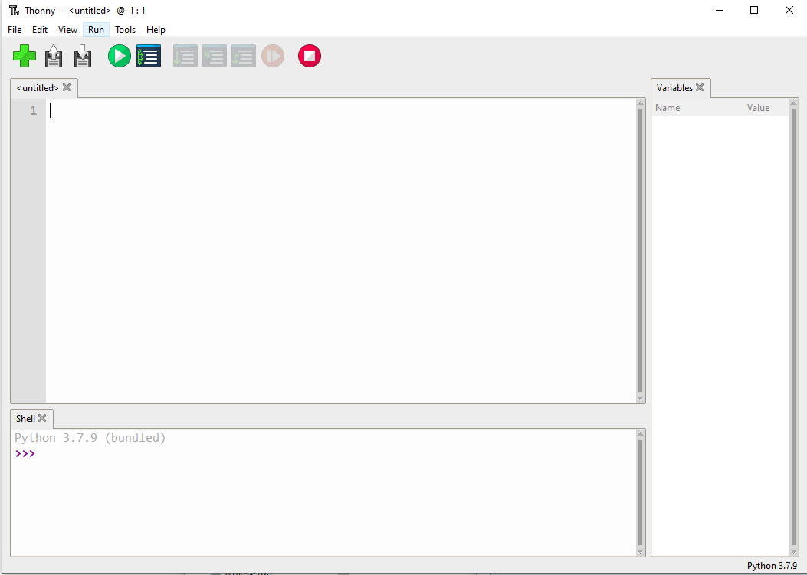The width and height of the screenshot is (807, 575).
Task: Click the Step out toolbar icon
Action: click(x=244, y=56)
